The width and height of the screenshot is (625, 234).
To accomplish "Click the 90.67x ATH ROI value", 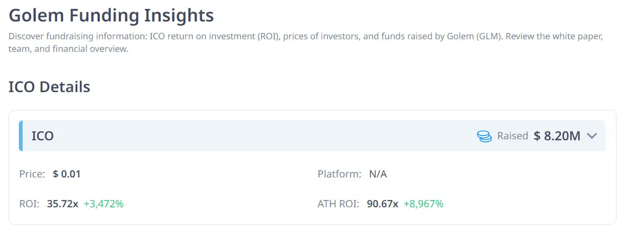I will point(382,204).
